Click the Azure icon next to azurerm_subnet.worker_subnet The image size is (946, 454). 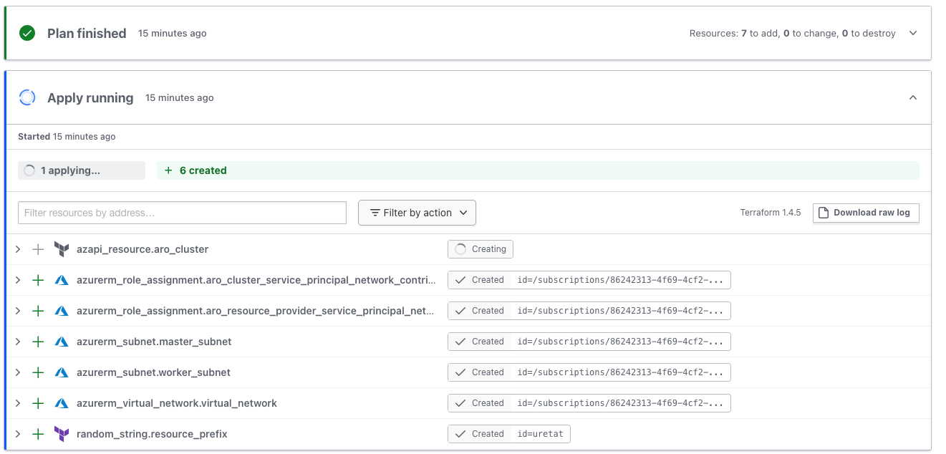coord(62,372)
